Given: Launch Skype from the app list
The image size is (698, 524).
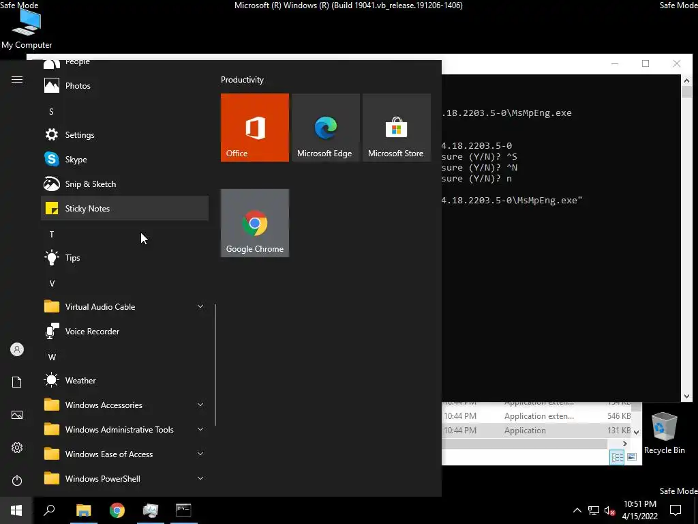Looking at the screenshot, I should (125, 159).
